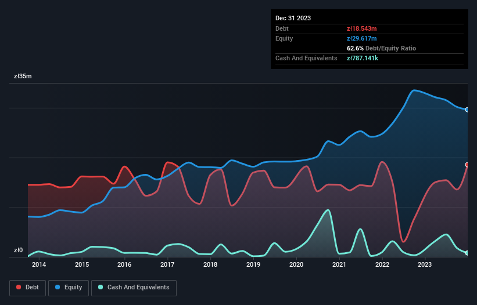Click the zł29.617m Equity value
The image size is (477, 305).
pyautogui.click(x=361, y=38)
